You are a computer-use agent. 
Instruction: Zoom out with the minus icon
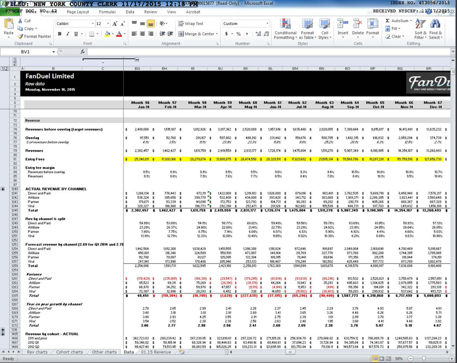pos(410,358)
